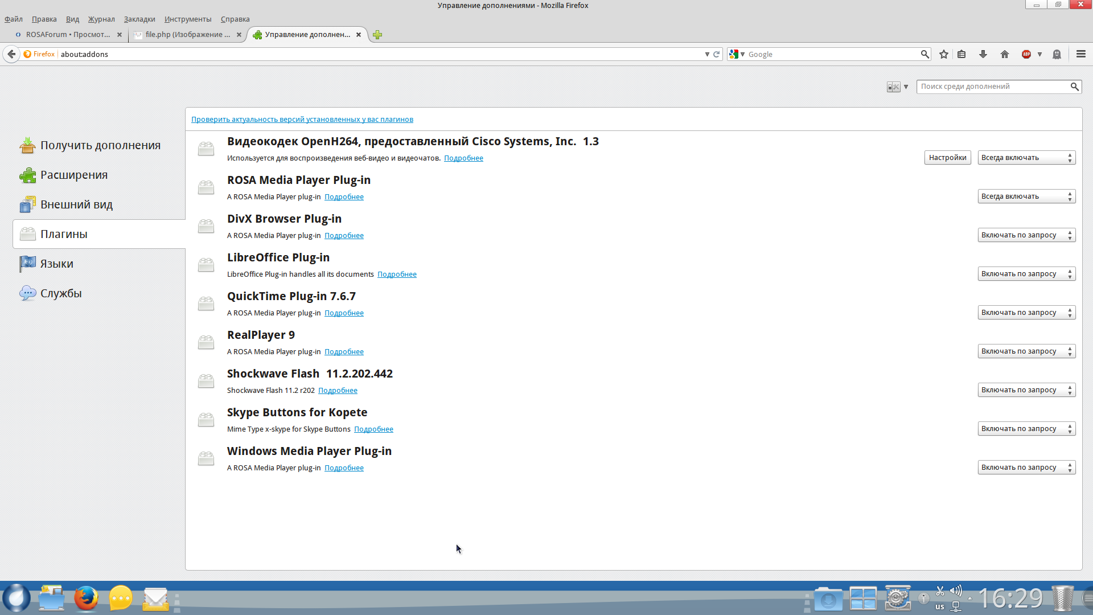Open the Инструменты menu
Image resolution: width=1093 pixels, height=615 pixels.
coord(188,19)
